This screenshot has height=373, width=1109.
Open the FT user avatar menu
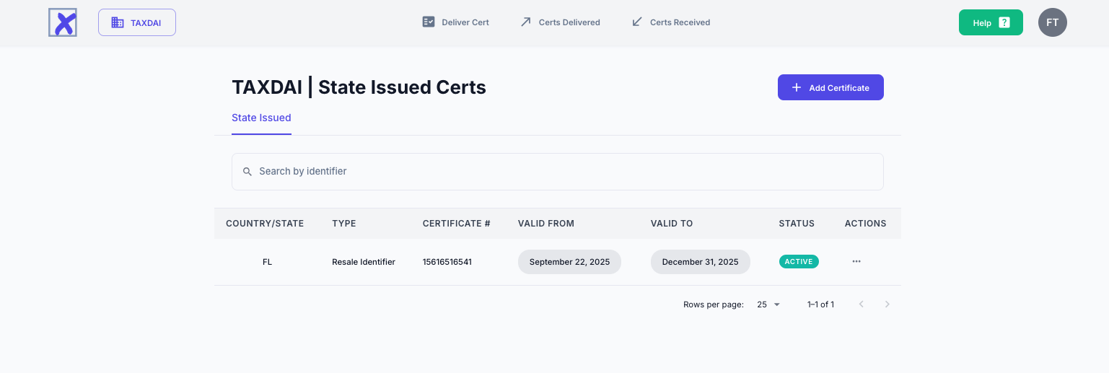click(x=1052, y=22)
